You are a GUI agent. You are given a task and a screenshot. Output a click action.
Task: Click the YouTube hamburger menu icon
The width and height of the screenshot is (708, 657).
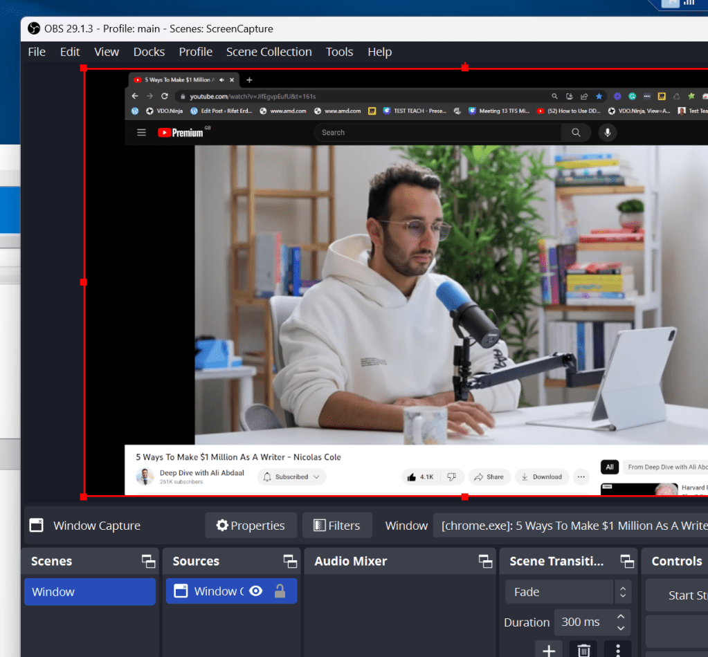[141, 133]
